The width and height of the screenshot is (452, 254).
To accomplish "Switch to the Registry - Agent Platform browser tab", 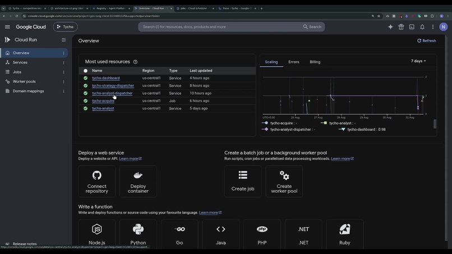I will pyautogui.click(x=111, y=8).
